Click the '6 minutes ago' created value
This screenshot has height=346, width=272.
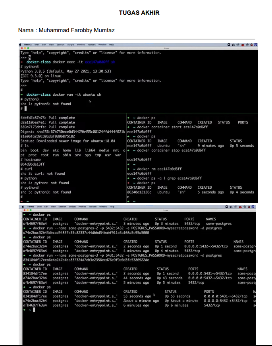click(136, 305)
